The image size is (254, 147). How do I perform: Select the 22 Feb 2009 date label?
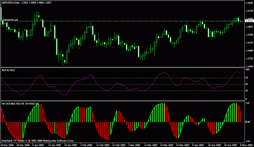119,145
